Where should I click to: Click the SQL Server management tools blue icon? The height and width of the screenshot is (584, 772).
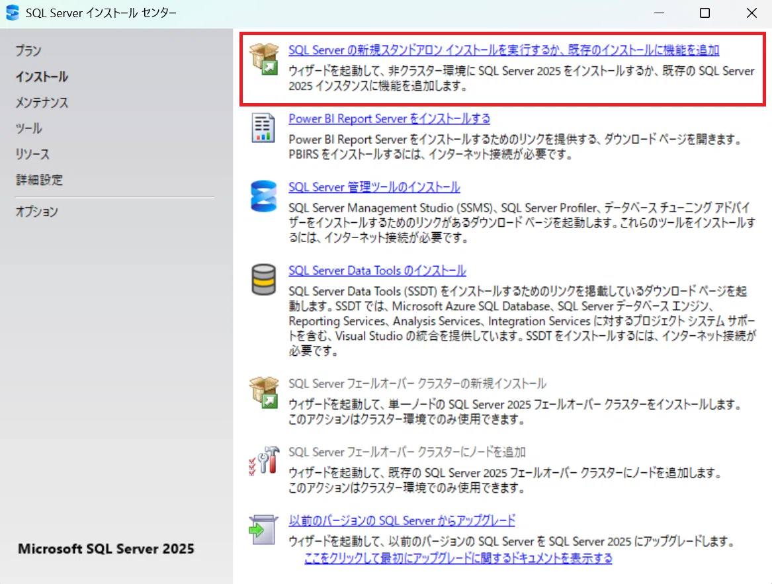click(x=263, y=196)
